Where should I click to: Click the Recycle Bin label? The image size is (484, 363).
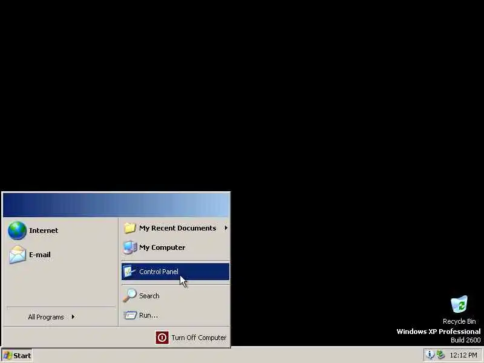click(459, 321)
